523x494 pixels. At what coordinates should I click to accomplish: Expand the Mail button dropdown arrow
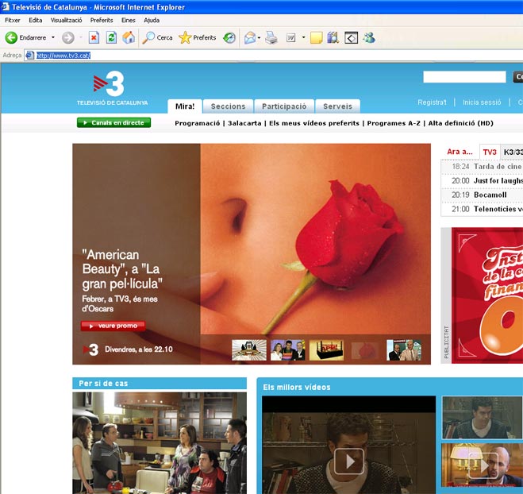coord(259,37)
